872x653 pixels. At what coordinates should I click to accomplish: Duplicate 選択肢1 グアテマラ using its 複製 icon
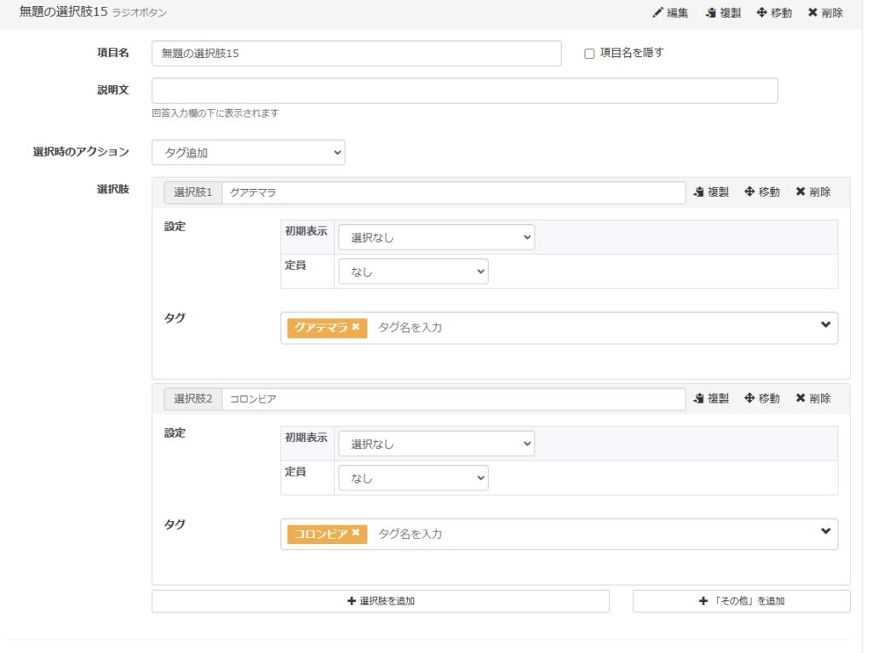pos(698,192)
